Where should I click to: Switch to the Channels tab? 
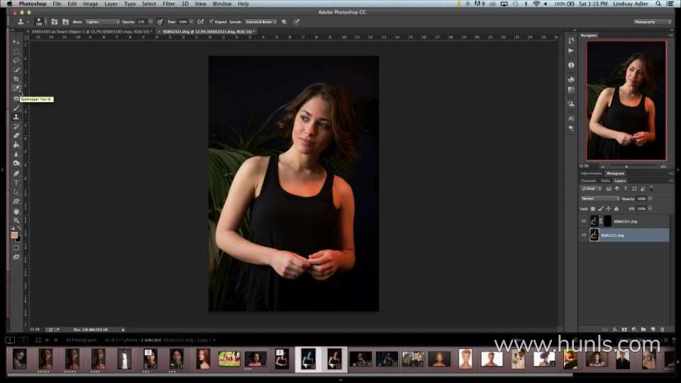pos(588,181)
